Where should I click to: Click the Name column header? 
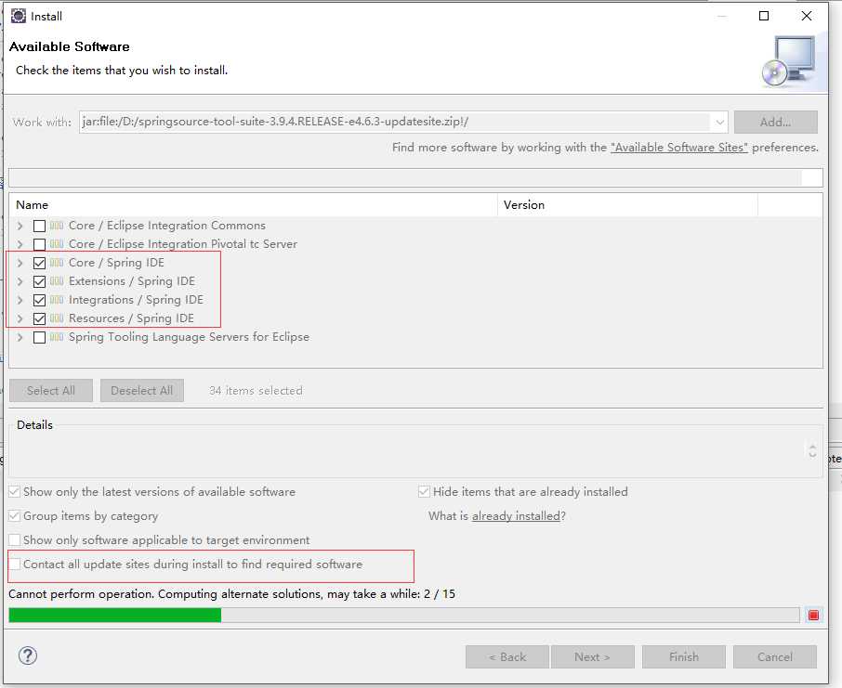pyautogui.click(x=253, y=205)
